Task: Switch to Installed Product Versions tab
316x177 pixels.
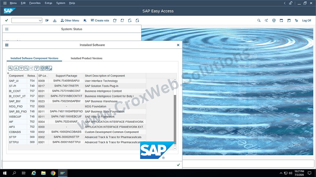Action: pyautogui.click(x=86, y=58)
